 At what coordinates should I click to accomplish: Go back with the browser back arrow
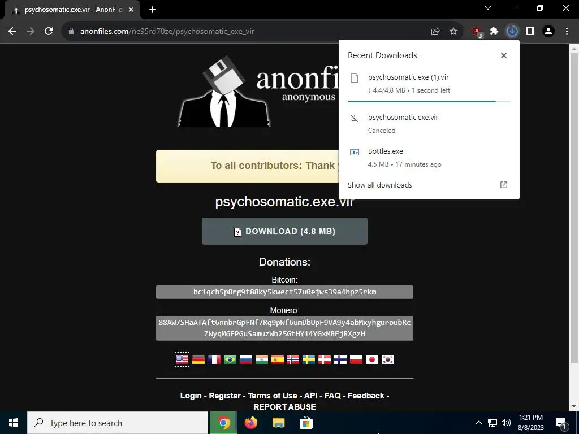12,32
